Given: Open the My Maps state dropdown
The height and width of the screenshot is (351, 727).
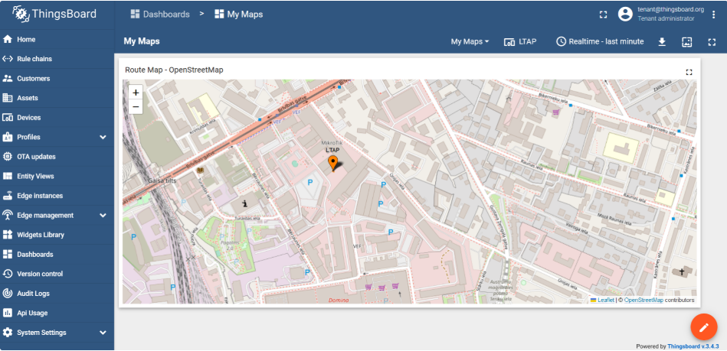Looking at the screenshot, I should [x=470, y=42].
